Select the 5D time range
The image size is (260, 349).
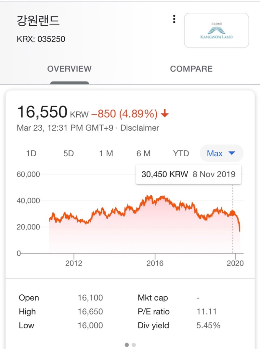point(69,153)
